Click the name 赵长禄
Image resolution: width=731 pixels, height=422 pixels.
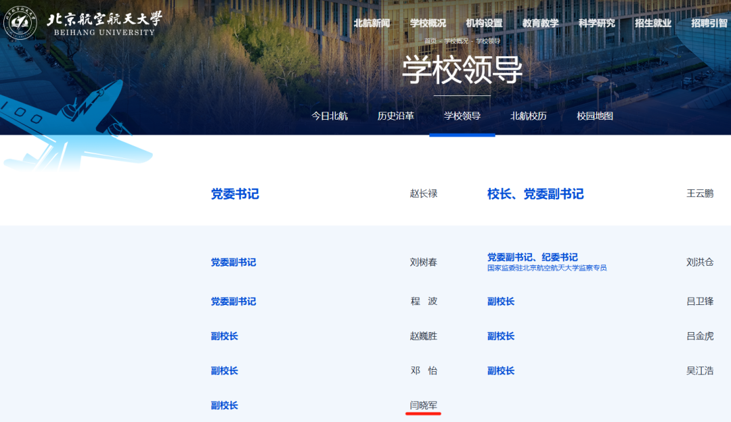[424, 193]
